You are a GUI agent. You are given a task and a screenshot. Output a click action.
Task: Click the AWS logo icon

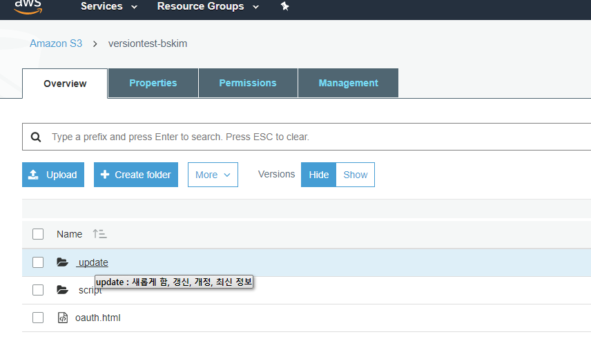[28, 6]
